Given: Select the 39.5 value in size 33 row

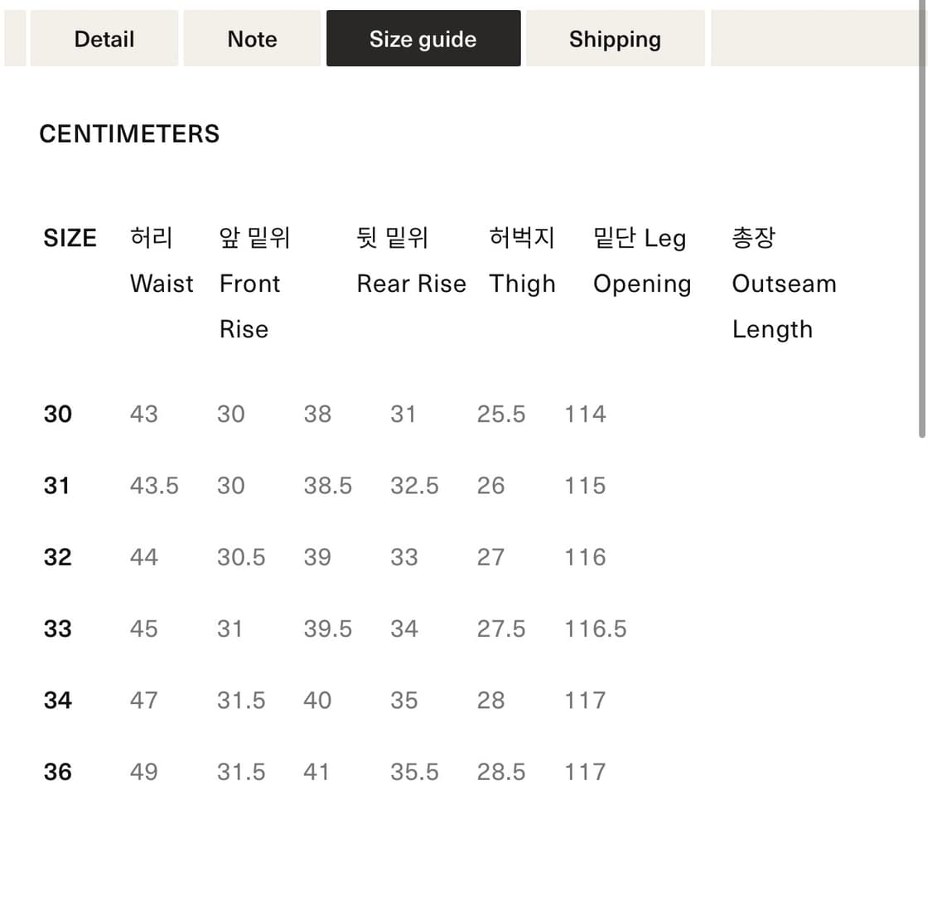Looking at the screenshot, I should pyautogui.click(x=327, y=629).
